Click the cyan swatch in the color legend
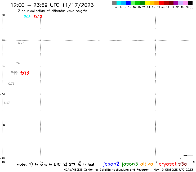The image size is (196, 172). tap(119, 3)
